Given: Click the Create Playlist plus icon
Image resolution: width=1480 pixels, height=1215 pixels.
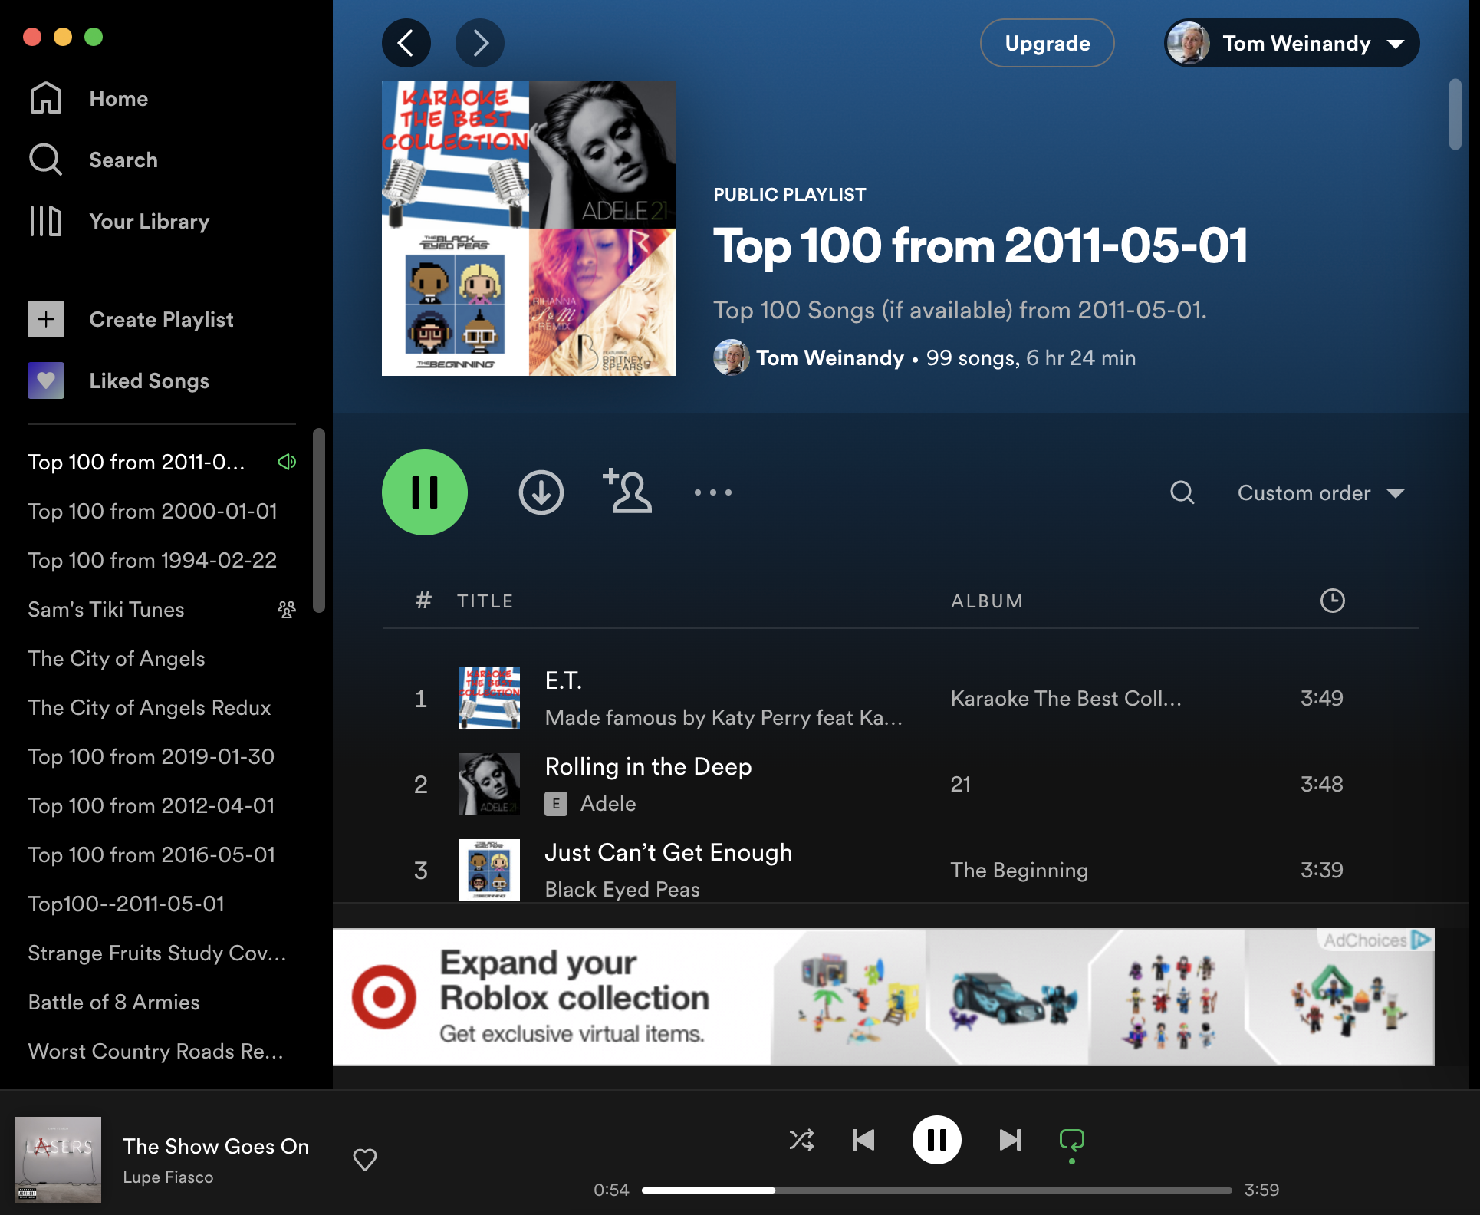Looking at the screenshot, I should click(x=46, y=319).
